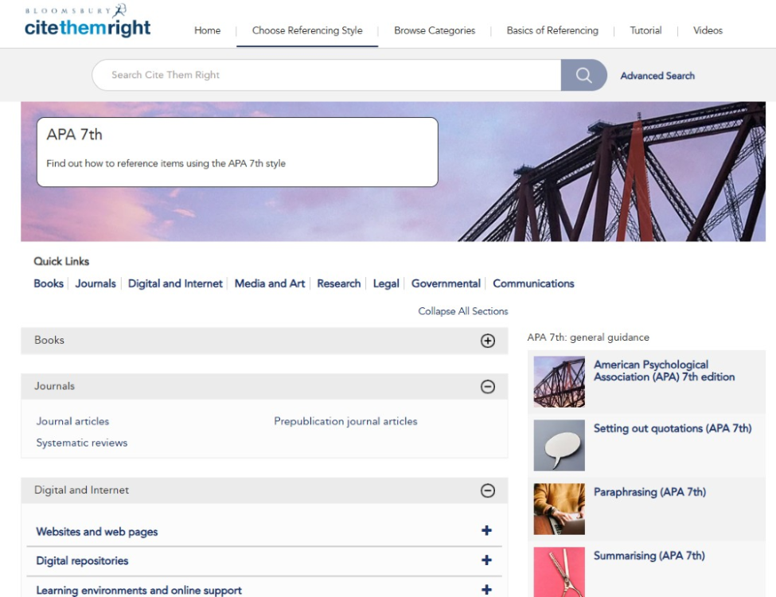
Task: Click the bridge thumbnail in general guidance
Action: pyautogui.click(x=560, y=382)
